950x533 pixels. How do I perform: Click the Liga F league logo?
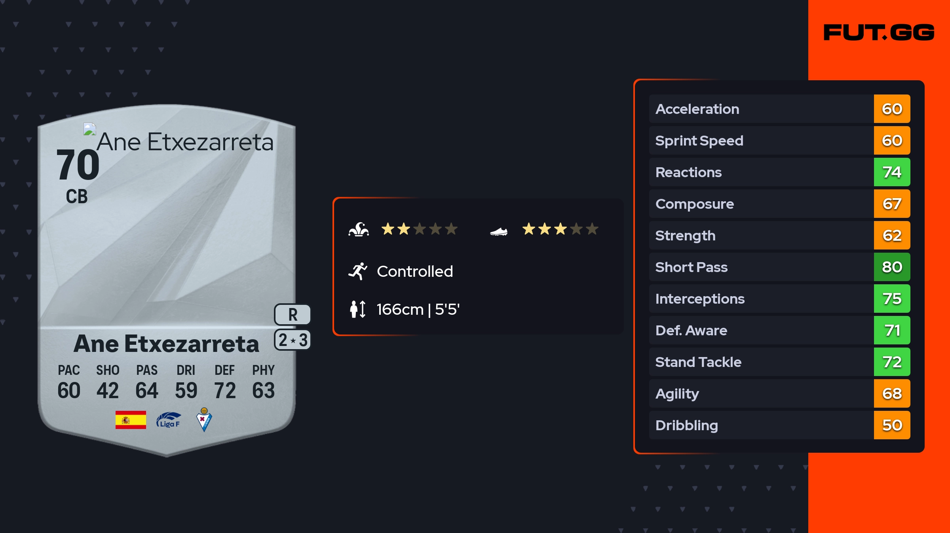click(x=169, y=420)
